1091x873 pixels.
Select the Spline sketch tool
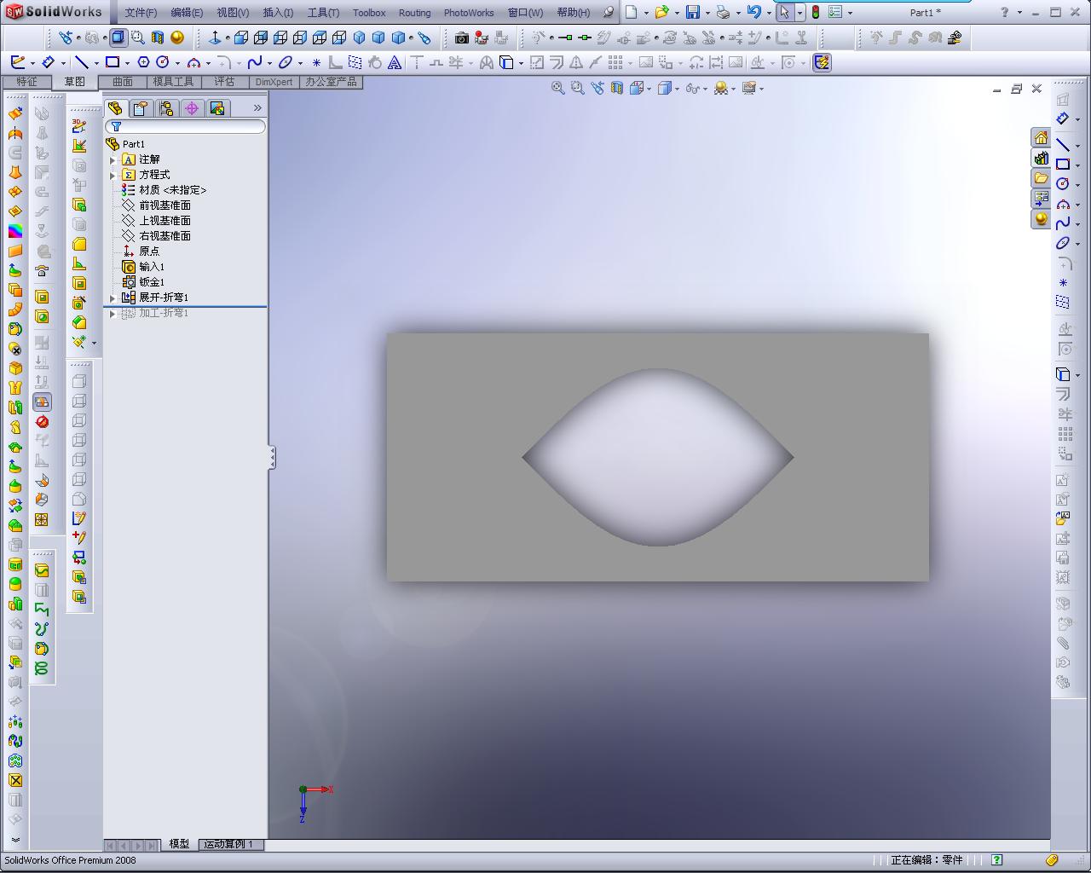(x=254, y=62)
